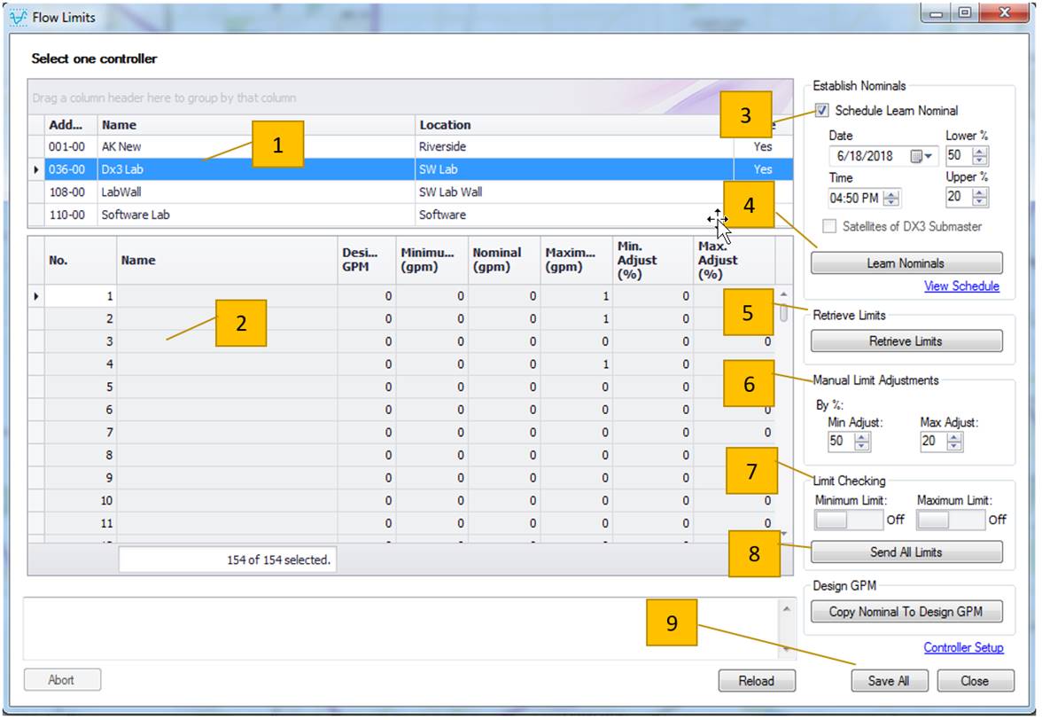Sort controllers by Add... column header
Image resolution: width=1042 pixels, height=720 pixels.
click(x=71, y=125)
